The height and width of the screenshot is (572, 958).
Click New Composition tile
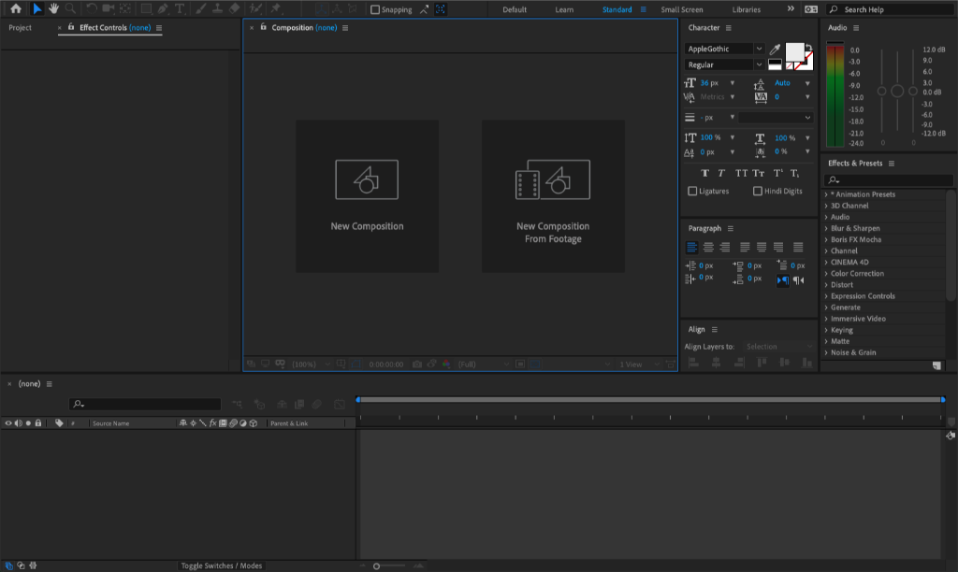click(367, 196)
